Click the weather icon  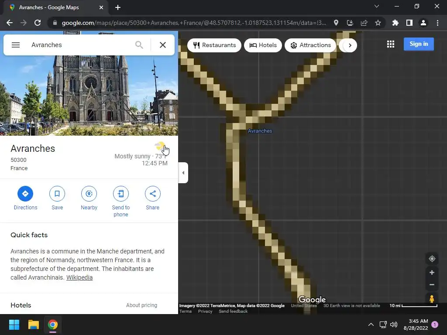(160, 147)
